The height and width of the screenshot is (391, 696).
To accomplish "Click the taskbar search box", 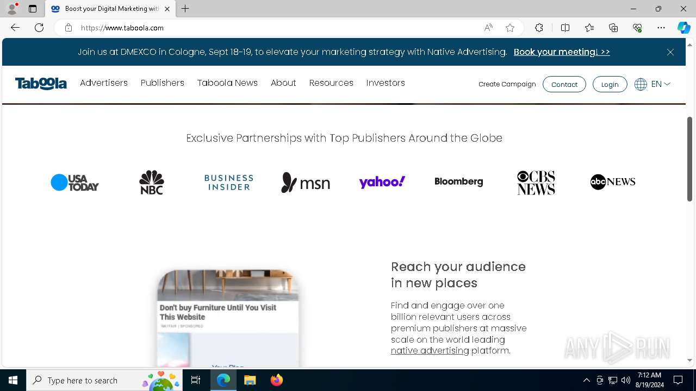I will click(x=104, y=380).
